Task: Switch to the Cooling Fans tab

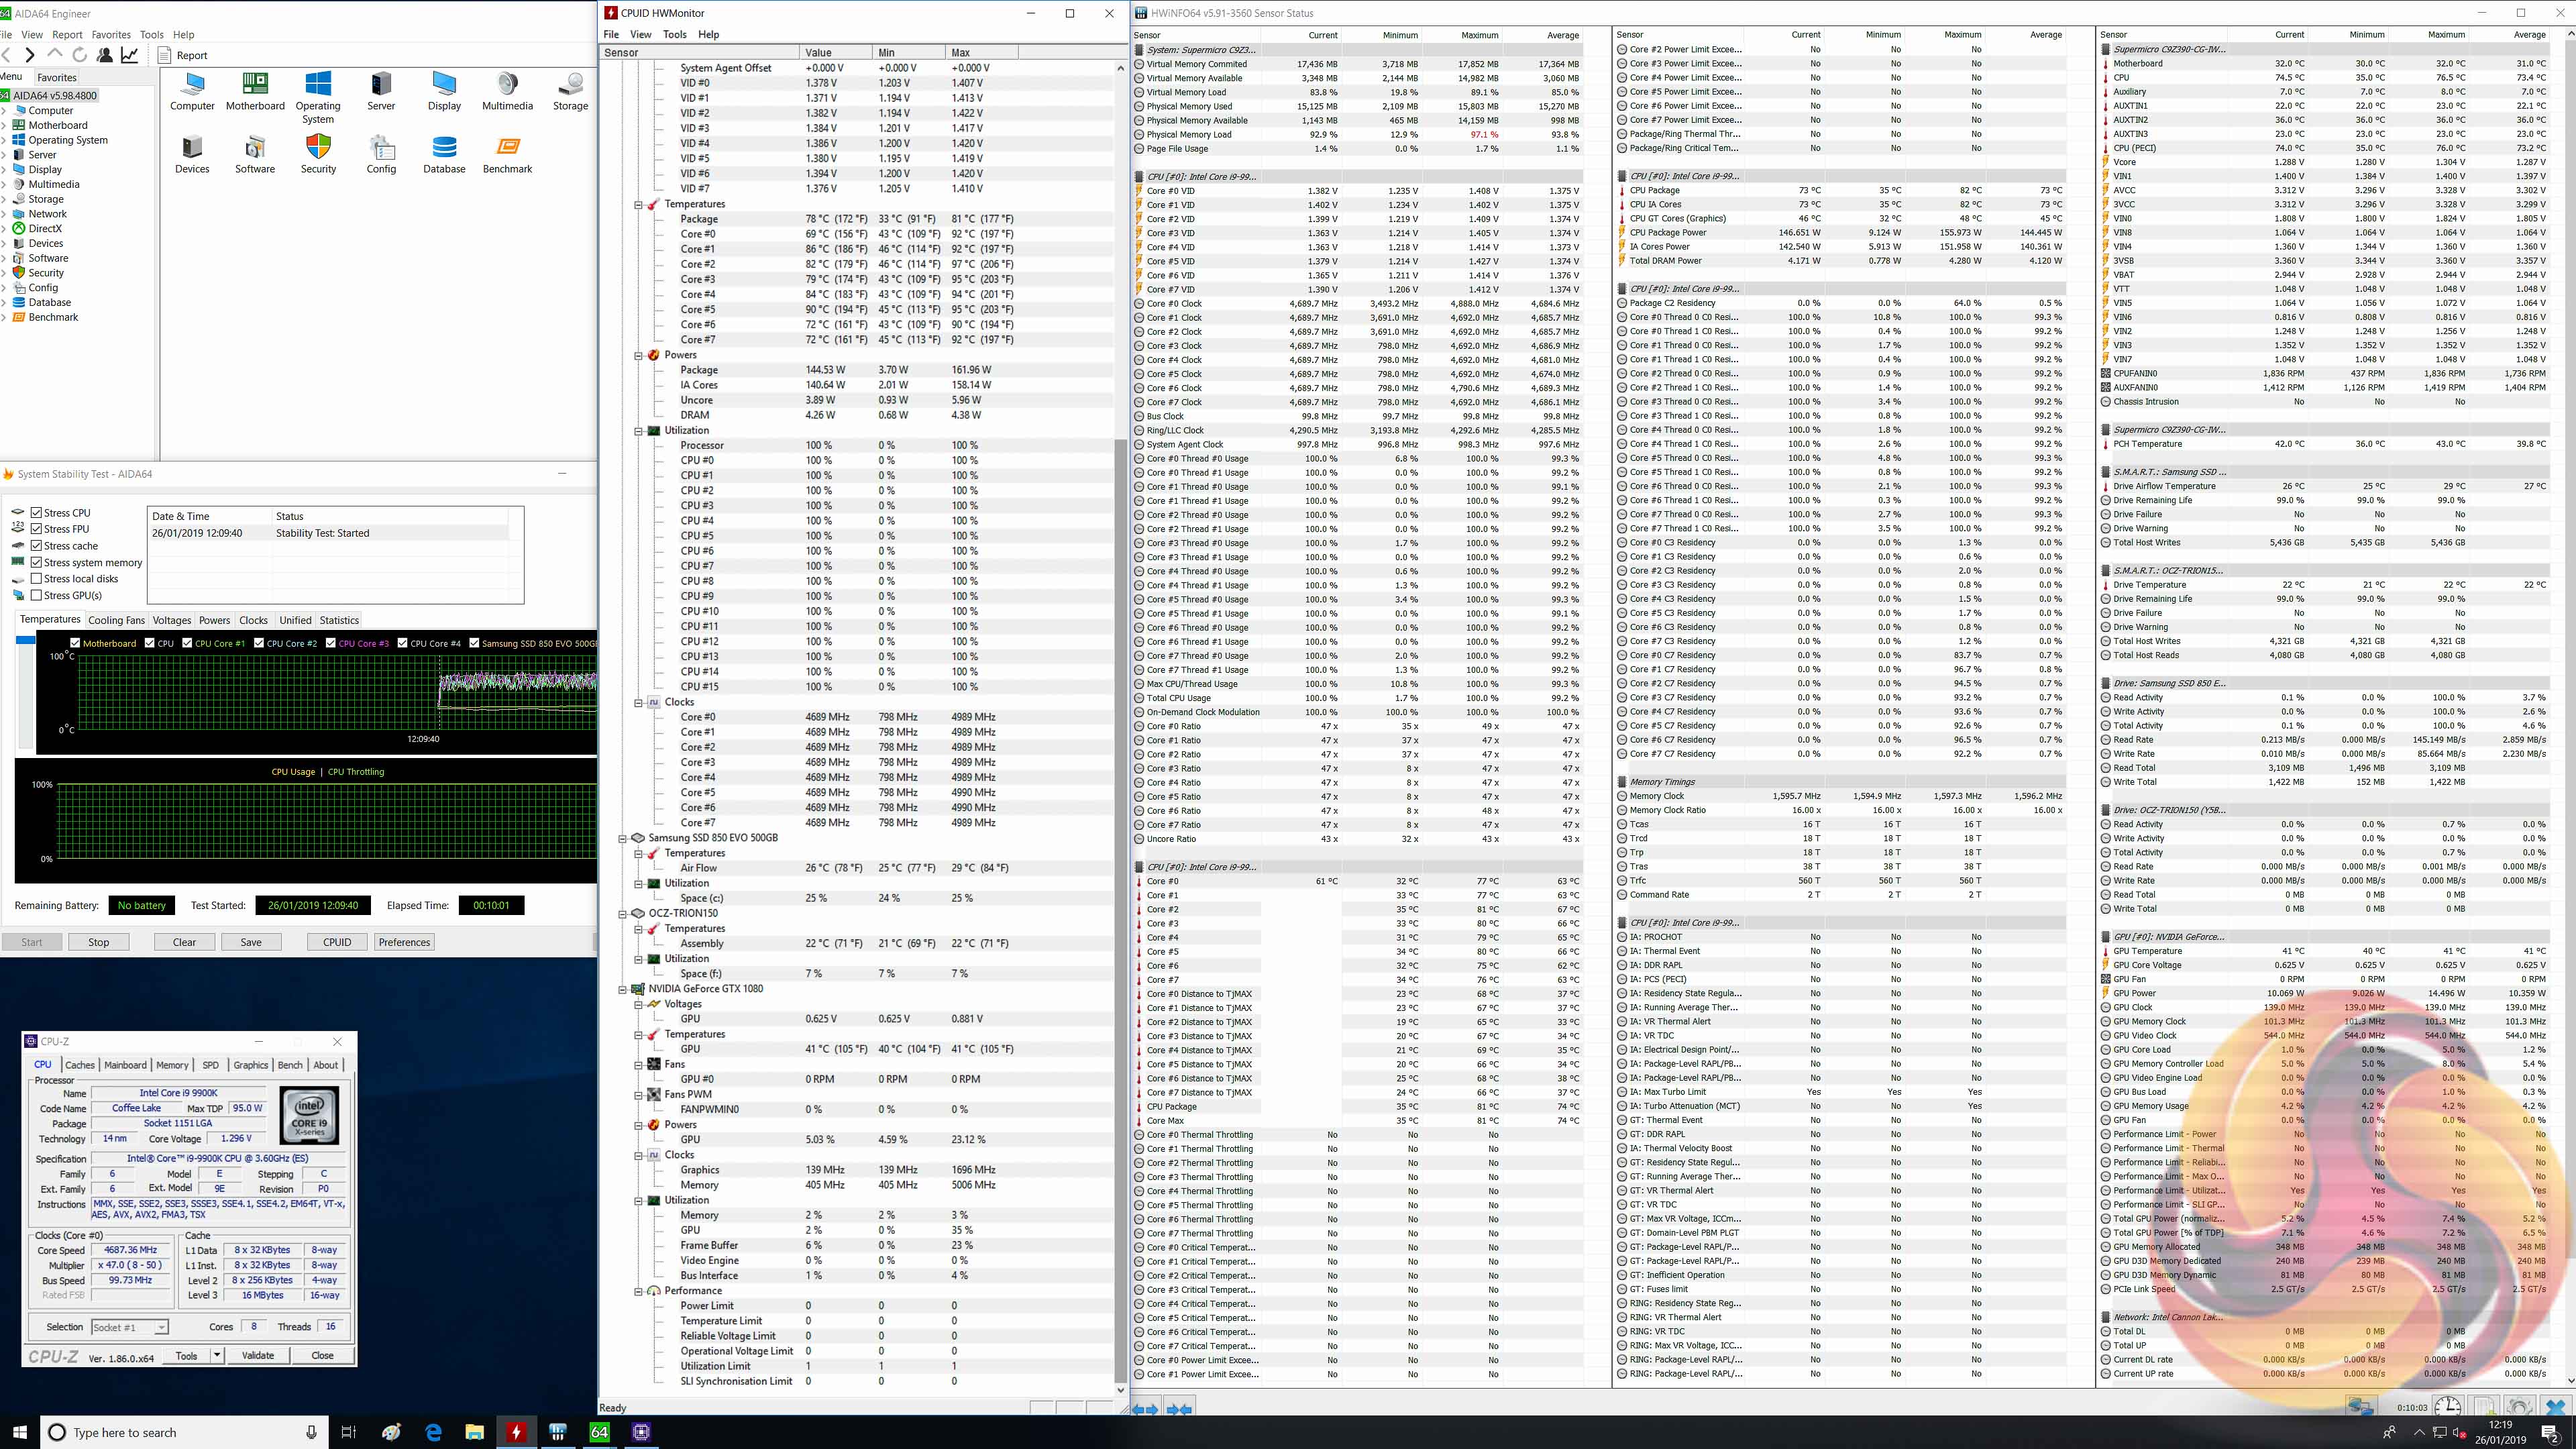Action: pos(116,620)
